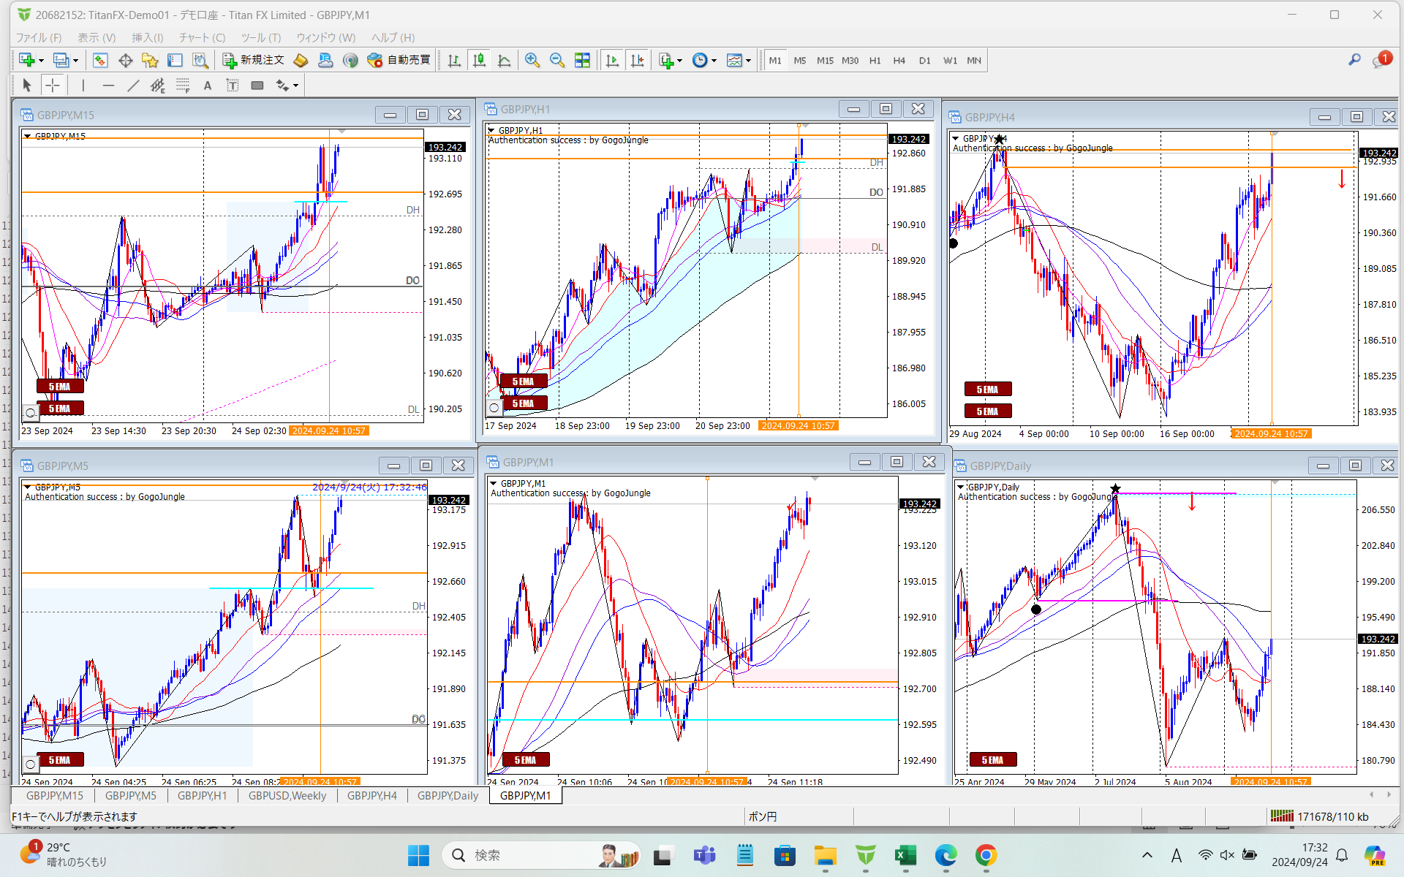Click the 5 EMA label on Daily chart
1404x877 pixels.
coord(992,760)
